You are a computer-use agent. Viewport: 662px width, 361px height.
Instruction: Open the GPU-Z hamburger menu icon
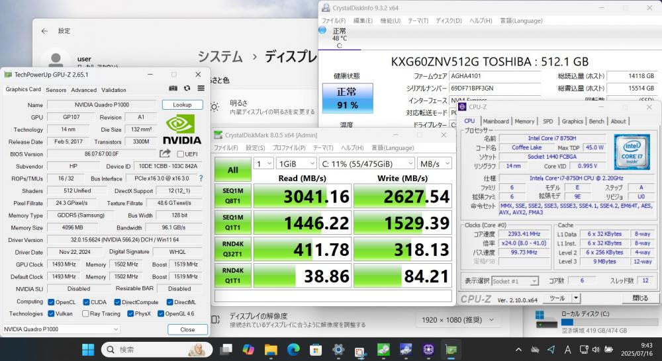tap(201, 89)
